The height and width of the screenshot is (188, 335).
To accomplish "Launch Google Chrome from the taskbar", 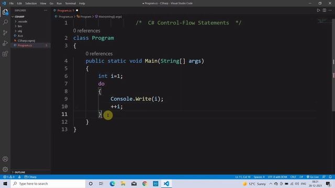I will pos(144,184).
